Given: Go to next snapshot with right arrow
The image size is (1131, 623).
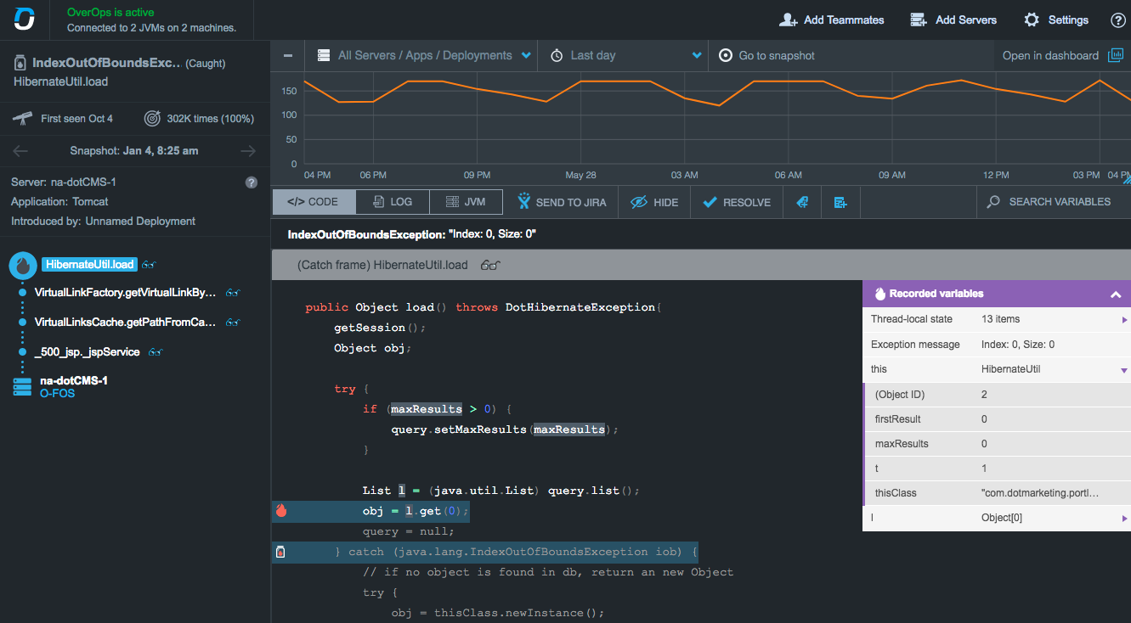Looking at the screenshot, I should click(248, 151).
